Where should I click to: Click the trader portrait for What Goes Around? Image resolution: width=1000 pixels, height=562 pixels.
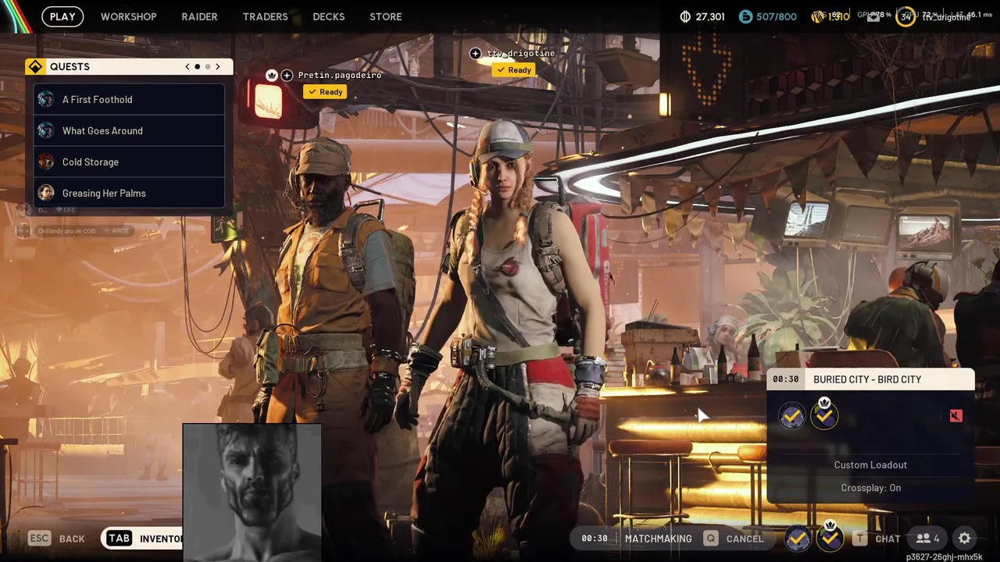pos(46,130)
